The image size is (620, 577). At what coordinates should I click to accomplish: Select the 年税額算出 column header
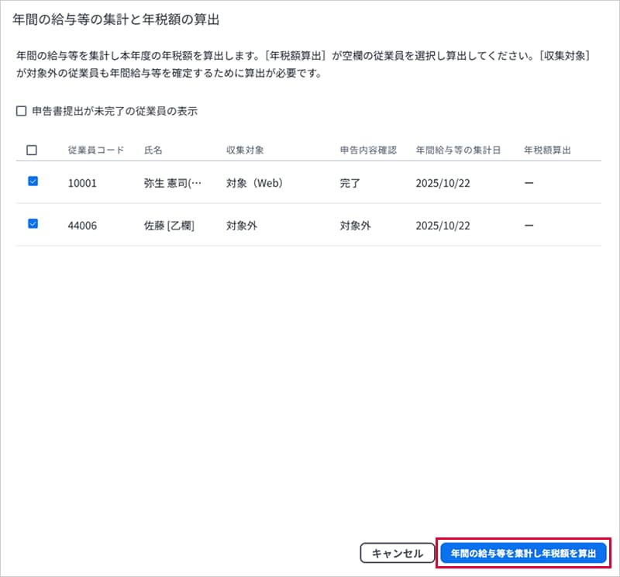(x=547, y=150)
